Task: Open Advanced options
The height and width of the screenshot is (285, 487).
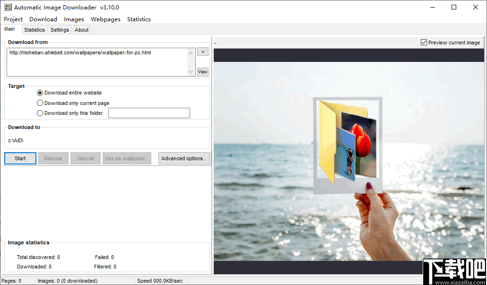Action: (184, 158)
